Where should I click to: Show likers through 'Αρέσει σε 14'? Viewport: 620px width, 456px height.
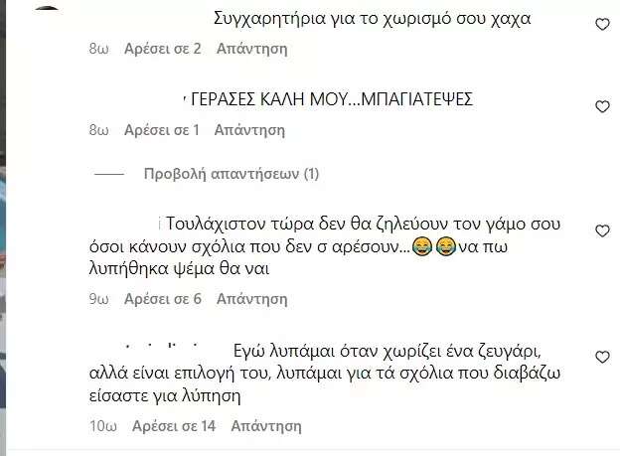click(x=174, y=426)
